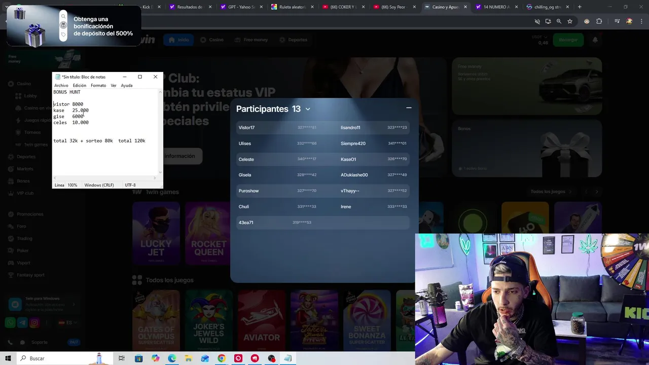Screen dimensions: 649x365
Task: Open the notifications bell on 1win
Action: click(595, 40)
